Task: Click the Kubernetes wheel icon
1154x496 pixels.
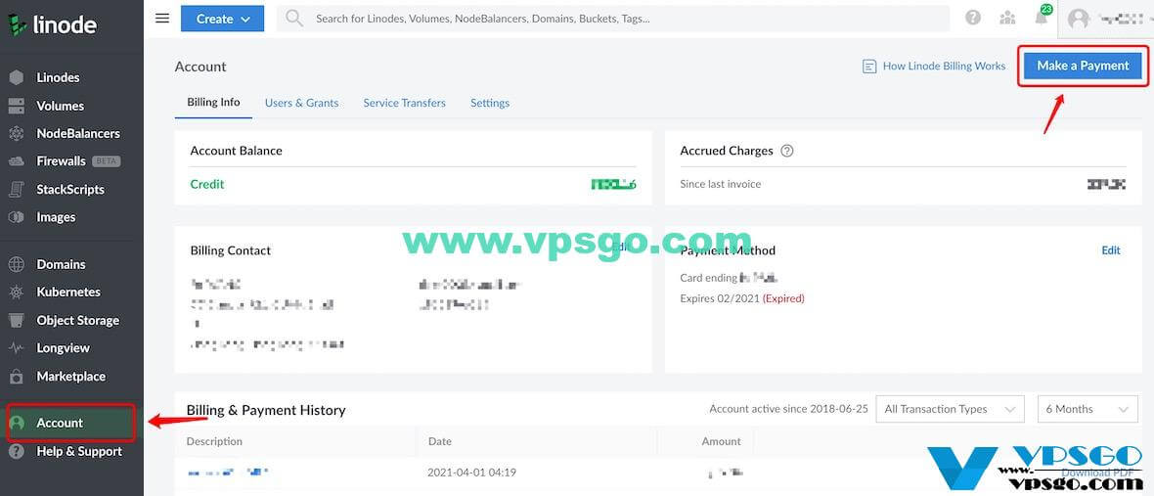Action: point(17,293)
